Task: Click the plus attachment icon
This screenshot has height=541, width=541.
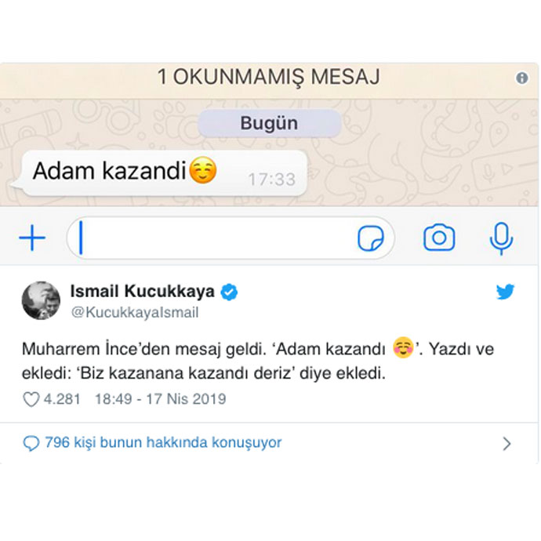Action: coord(32,238)
